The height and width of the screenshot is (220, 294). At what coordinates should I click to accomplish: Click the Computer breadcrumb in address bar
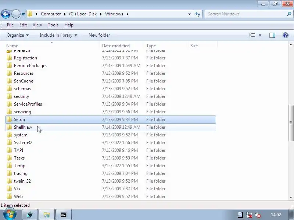pos(51,14)
